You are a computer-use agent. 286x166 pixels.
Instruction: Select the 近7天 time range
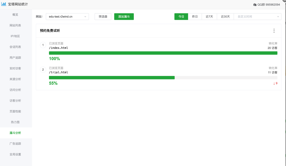pyautogui.click(x=209, y=17)
